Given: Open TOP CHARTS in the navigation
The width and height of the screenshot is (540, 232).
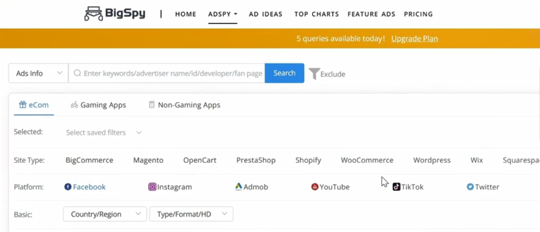Looking at the screenshot, I should [316, 14].
